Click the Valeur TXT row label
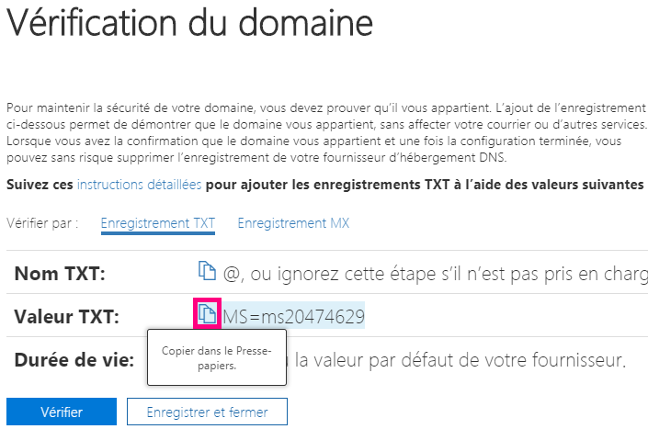The width and height of the screenshot is (648, 429). click(x=68, y=317)
